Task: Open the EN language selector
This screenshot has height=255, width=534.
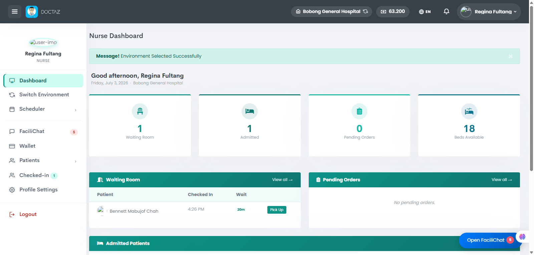Action: [x=425, y=12]
